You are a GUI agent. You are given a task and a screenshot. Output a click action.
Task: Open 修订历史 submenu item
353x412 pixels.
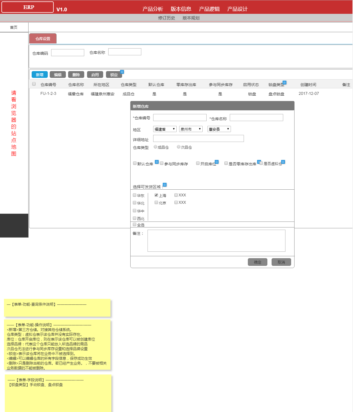click(166, 18)
